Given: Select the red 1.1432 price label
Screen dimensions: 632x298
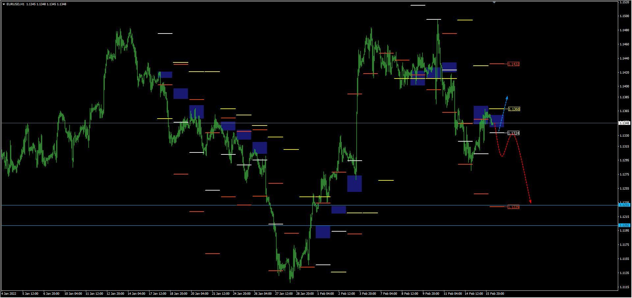Looking at the screenshot, I should pos(513,64).
